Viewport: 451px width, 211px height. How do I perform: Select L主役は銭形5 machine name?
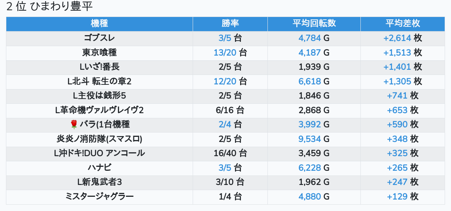coord(99,96)
